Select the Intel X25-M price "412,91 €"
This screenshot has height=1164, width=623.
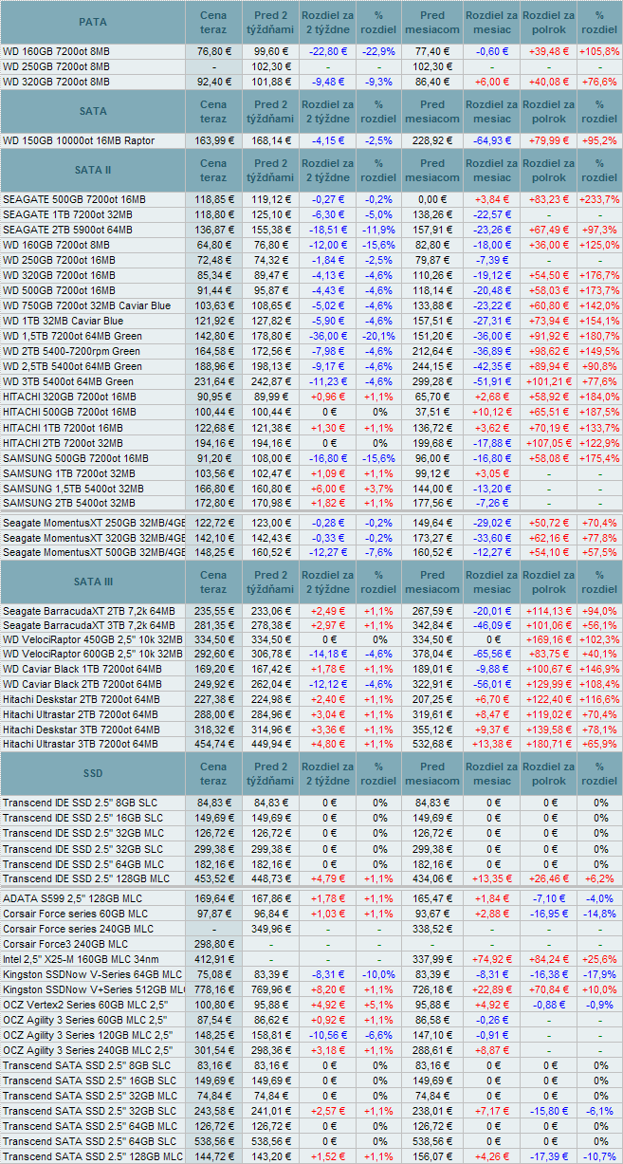coord(214,959)
